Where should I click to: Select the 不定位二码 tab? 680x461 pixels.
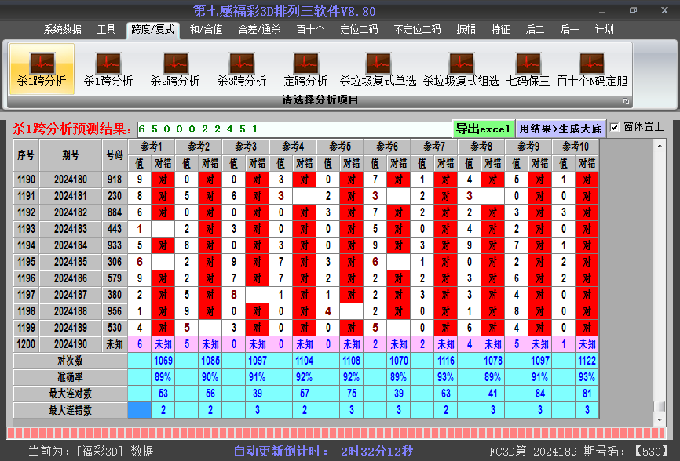pyautogui.click(x=417, y=30)
